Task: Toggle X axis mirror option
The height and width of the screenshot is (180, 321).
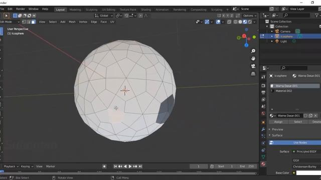Action: (x=224, y=15)
